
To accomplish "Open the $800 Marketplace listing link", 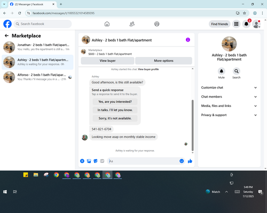I will tap(110, 54).
